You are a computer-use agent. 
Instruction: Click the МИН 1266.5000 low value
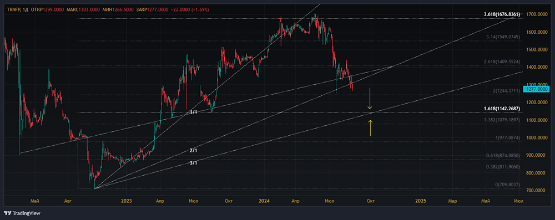point(118,9)
